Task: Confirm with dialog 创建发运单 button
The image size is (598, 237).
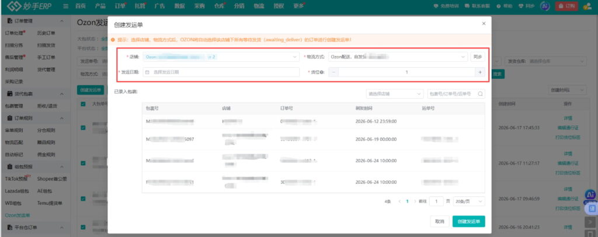Action: coord(469,221)
